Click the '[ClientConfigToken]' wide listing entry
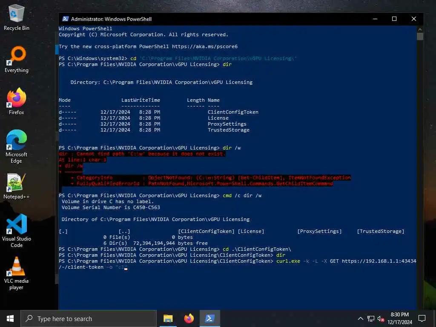Viewport: 436px width, 327px height. pos(207,231)
